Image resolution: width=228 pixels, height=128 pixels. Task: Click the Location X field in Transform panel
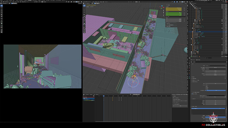coord(174,8)
